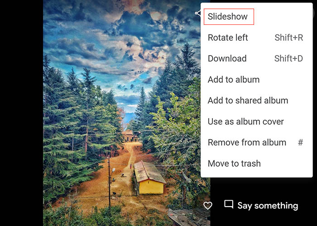The height and width of the screenshot is (226, 317).
Task: Click the yellow hut in the photo
Action: (x=149, y=178)
